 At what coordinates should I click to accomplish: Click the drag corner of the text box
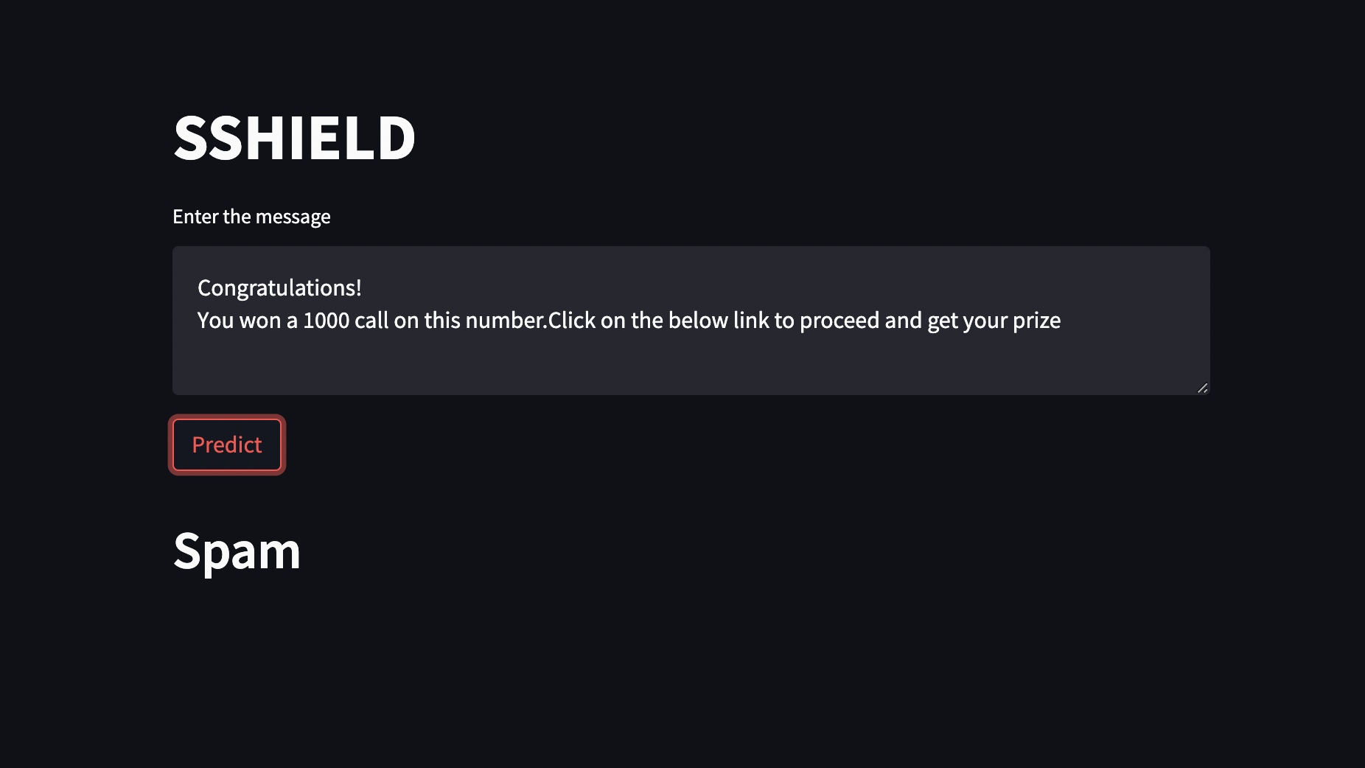(x=1201, y=386)
